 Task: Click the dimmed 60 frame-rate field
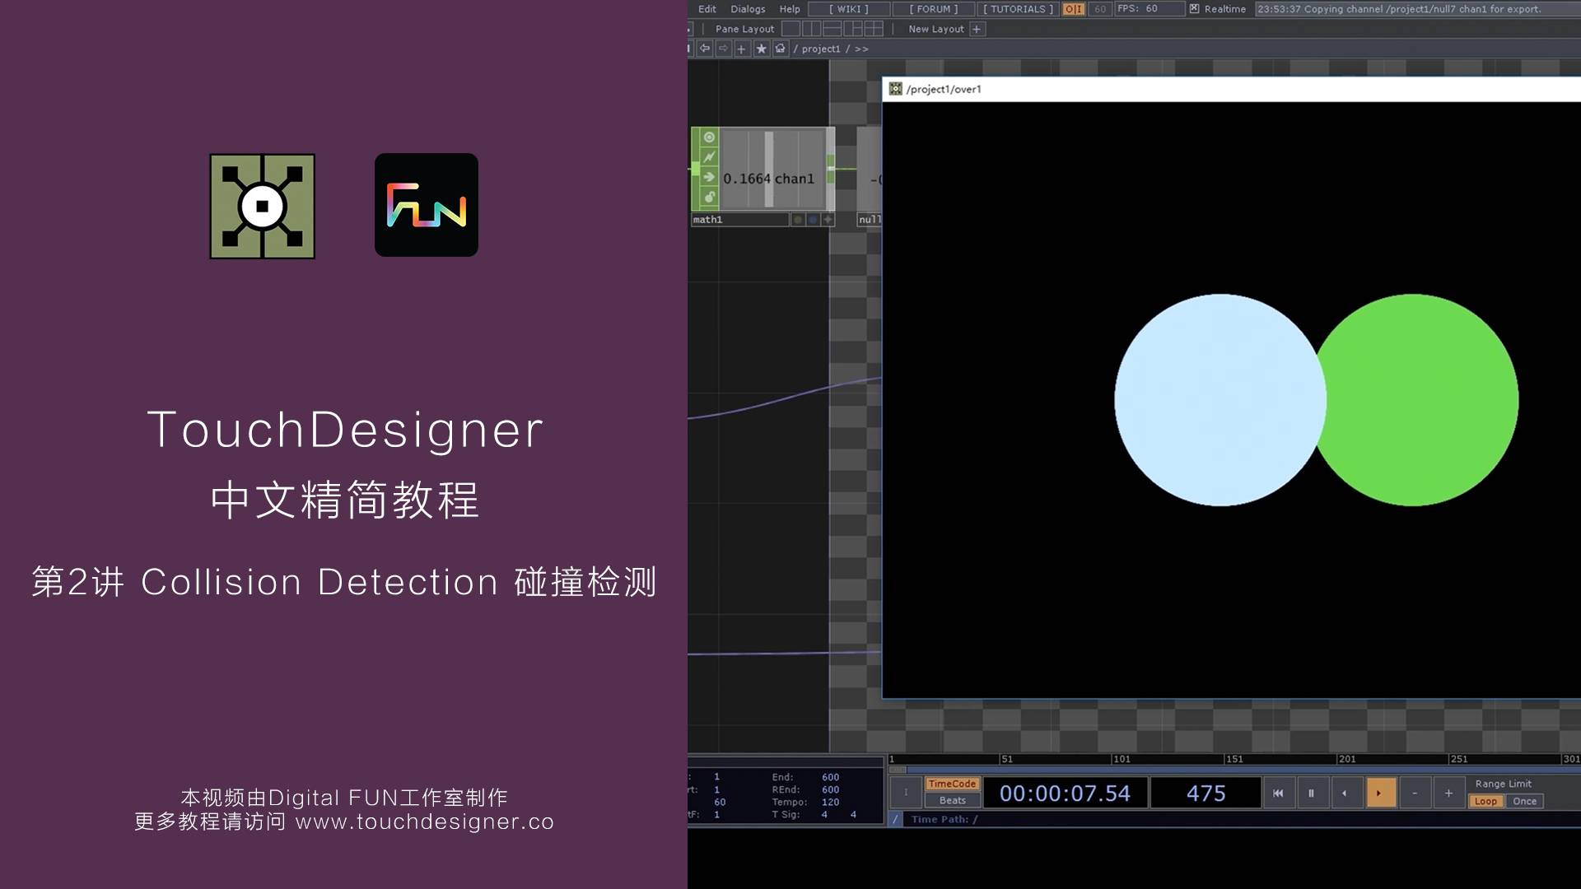(1100, 9)
